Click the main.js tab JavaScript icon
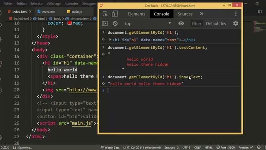Image resolution: width=266 pixels, height=150 pixels. tap(69, 12)
